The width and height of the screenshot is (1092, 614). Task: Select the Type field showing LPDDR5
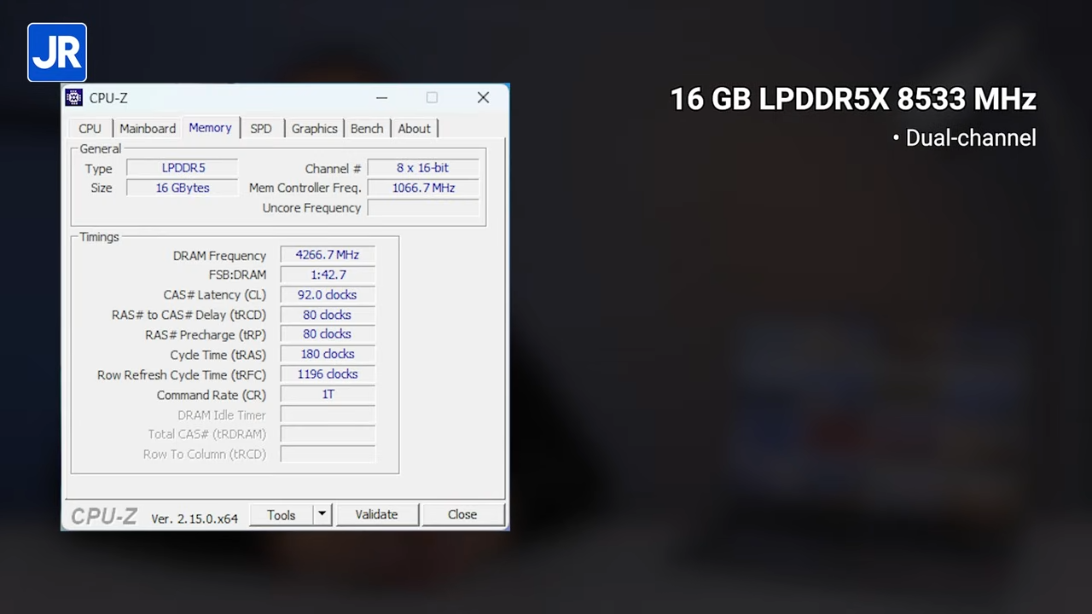(183, 167)
